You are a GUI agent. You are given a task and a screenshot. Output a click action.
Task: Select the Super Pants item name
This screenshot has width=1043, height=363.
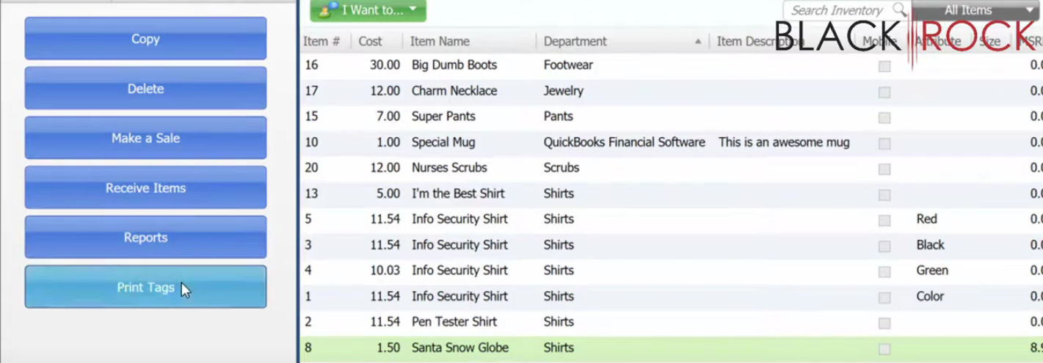[443, 117]
